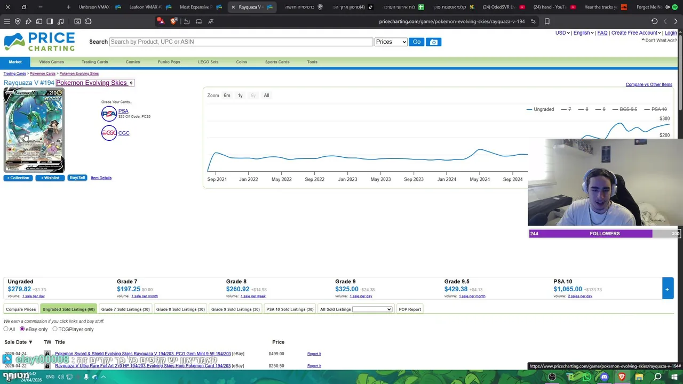Toggle the PSA 10 series in legend
The height and width of the screenshot is (384, 683).
pyautogui.click(x=655, y=109)
